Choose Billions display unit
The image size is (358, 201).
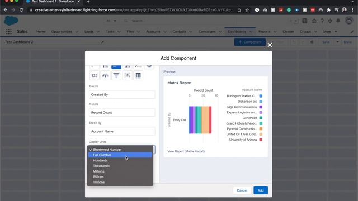tap(120, 177)
